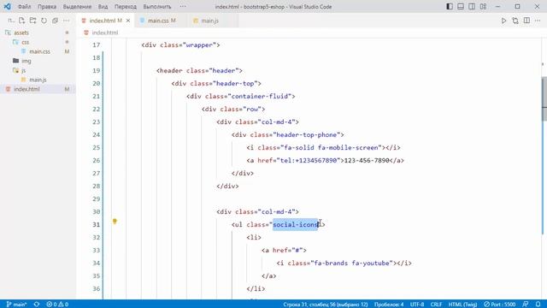547x308 pixels.
Task: Open the Переход menu
Action: [x=126, y=7]
